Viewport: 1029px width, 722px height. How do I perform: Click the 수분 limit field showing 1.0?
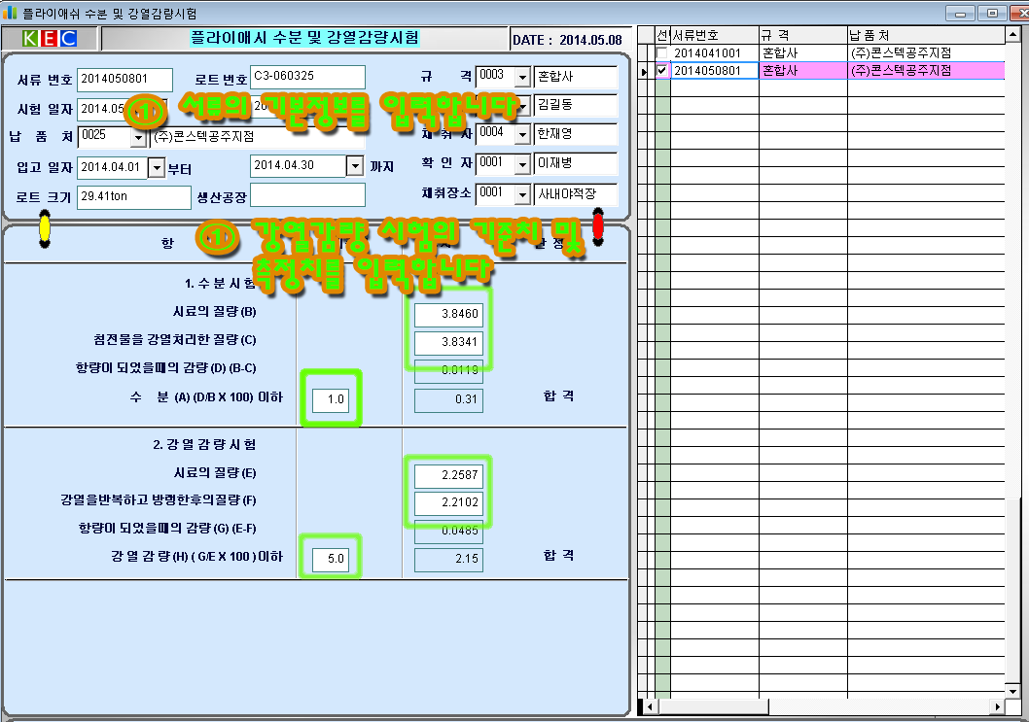click(x=331, y=399)
